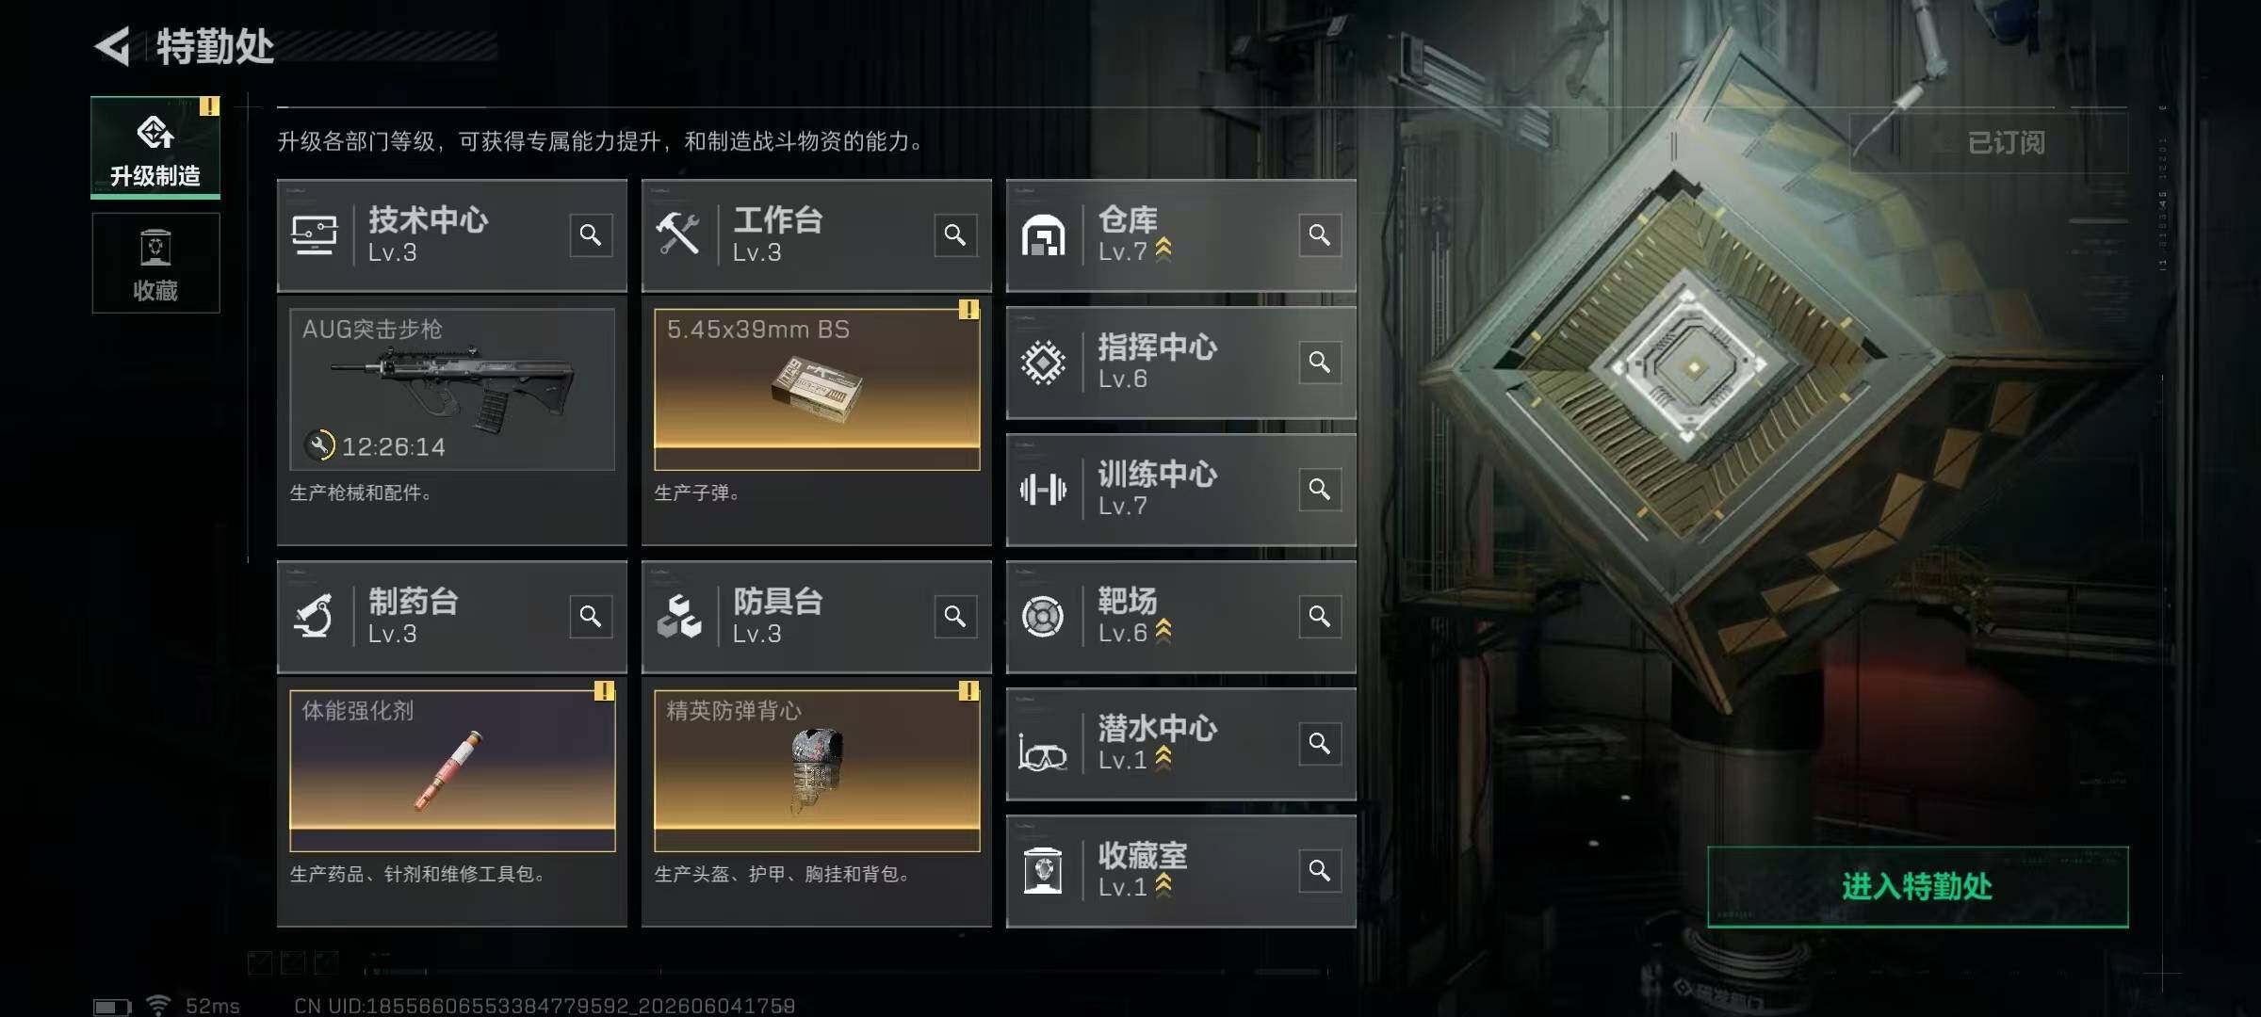Click the 进入特勤处 button
This screenshot has height=1017, width=2261.
tap(1917, 886)
